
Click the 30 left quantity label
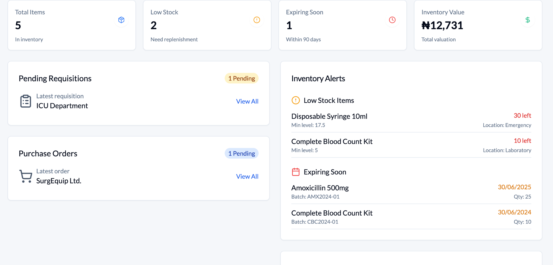pos(522,115)
